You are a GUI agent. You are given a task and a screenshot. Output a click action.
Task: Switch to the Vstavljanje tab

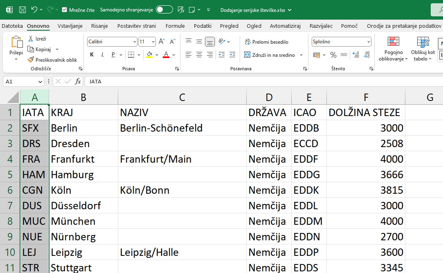[70, 26]
